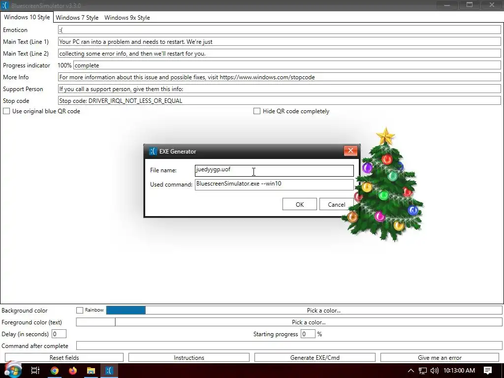Click the EXE Generator title icon
Image resolution: width=504 pixels, height=378 pixels.
coord(153,151)
